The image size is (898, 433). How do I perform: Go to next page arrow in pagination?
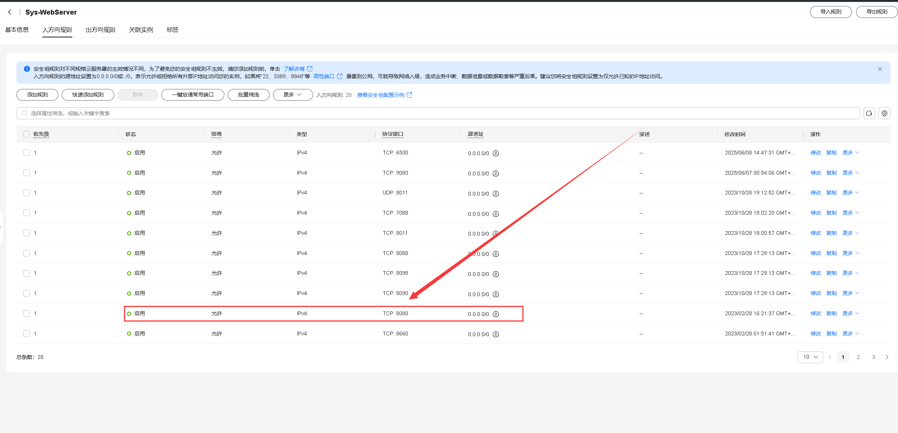887,357
